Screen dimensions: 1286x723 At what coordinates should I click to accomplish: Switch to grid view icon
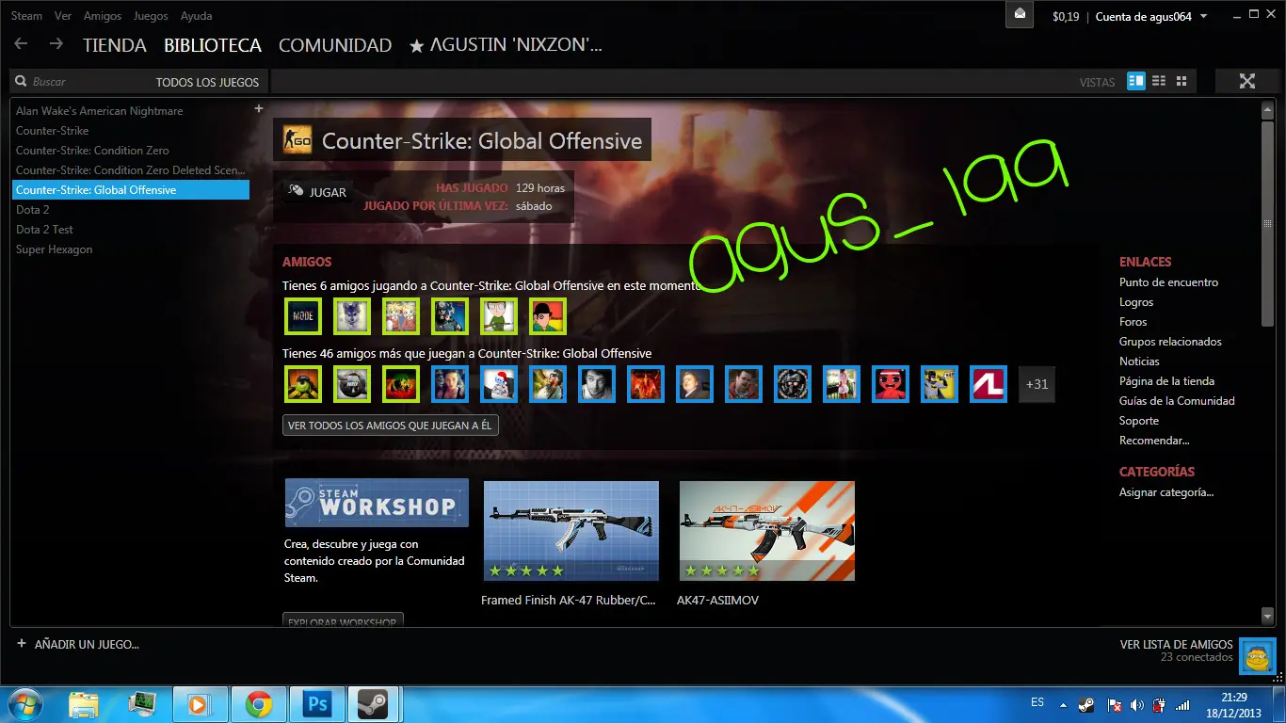point(1182,81)
